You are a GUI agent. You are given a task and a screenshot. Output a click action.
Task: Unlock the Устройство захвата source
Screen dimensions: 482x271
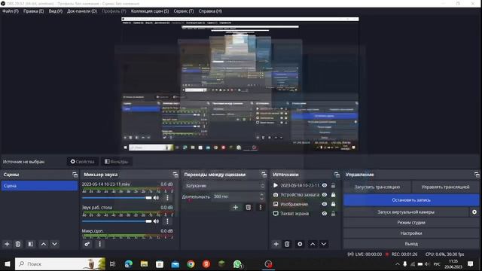pos(333,195)
